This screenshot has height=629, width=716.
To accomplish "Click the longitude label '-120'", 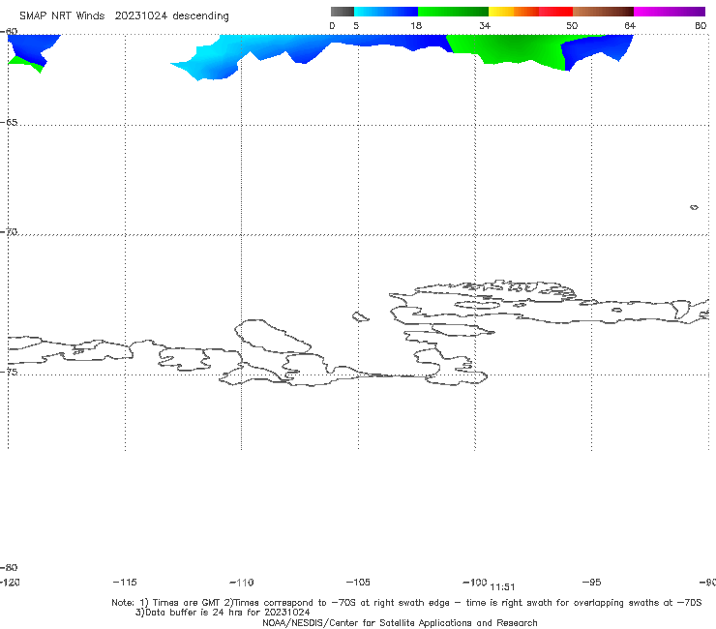I will (10, 582).
